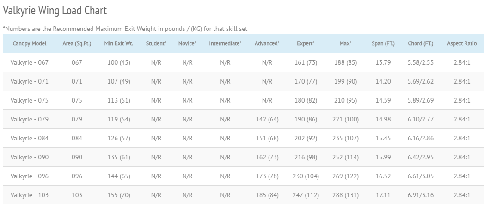This screenshot has height=206, width=490.
Task: Click the Valkyrie - 103 model cell
Action: click(30, 195)
